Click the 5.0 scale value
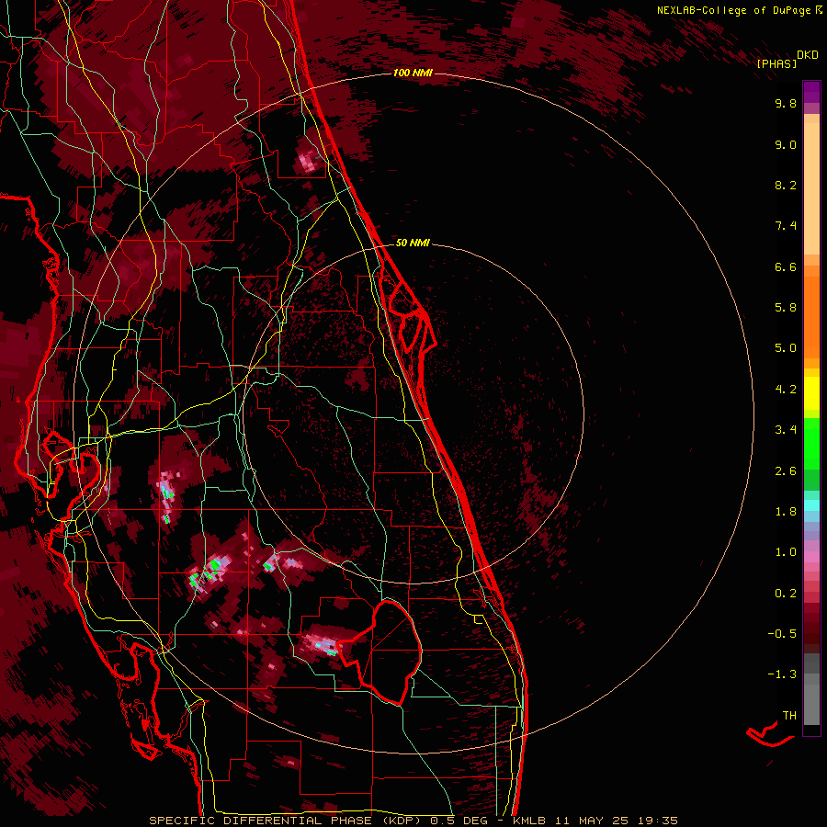This screenshot has height=827, width=827. (x=786, y=348)
